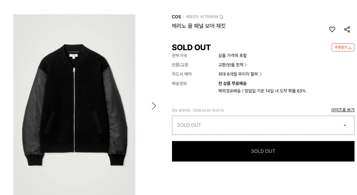Click the download icon inside 쿠폰받기 button

tap(350, 47)
